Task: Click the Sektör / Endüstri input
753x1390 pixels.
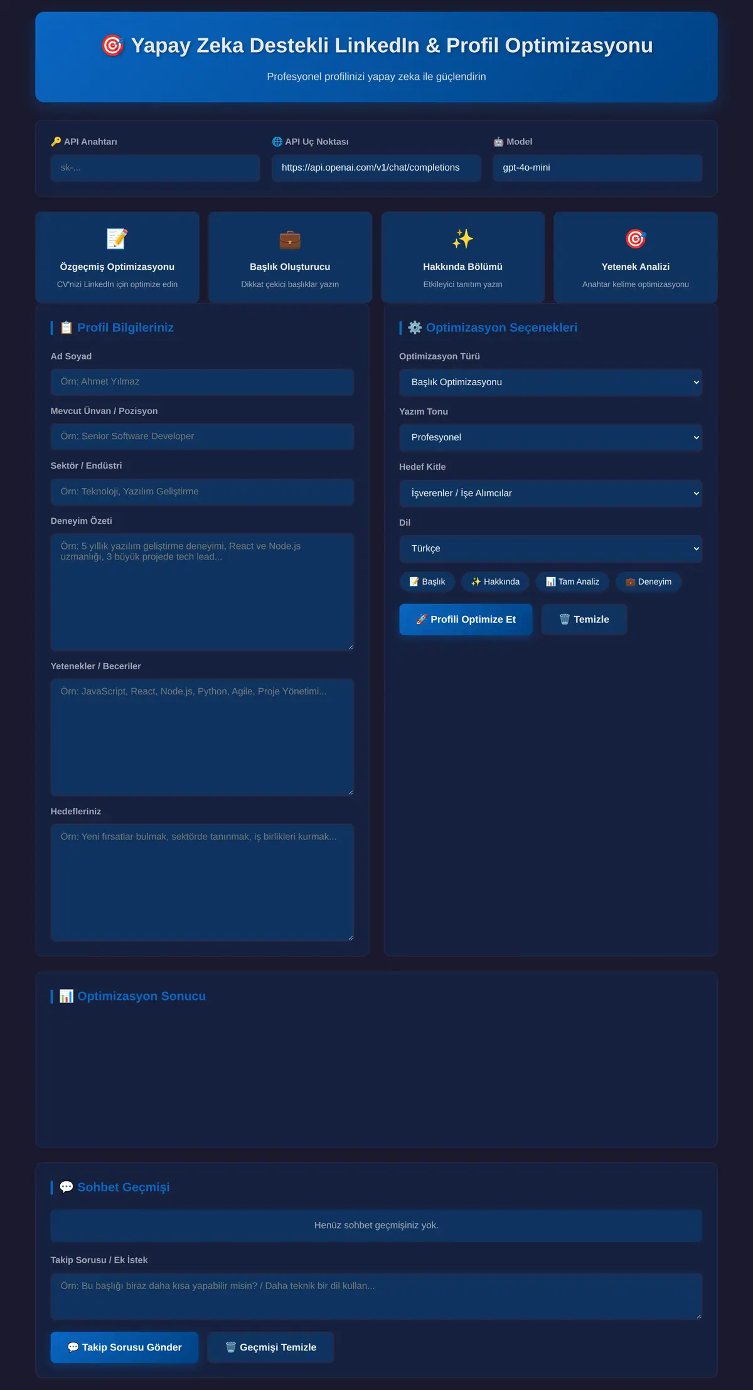Action: [x=202, y=492]
